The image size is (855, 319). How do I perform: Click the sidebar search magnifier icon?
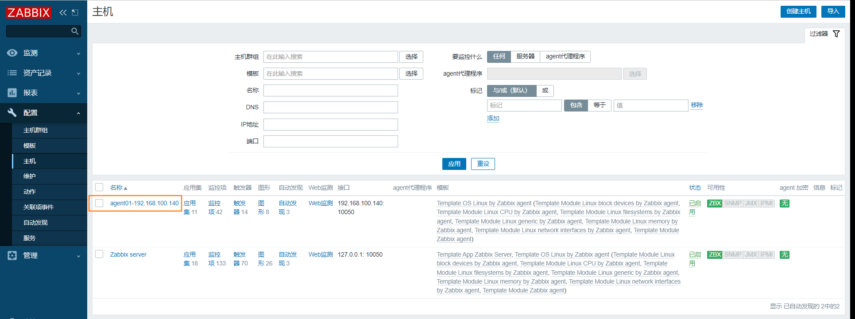tap(75, 31)
